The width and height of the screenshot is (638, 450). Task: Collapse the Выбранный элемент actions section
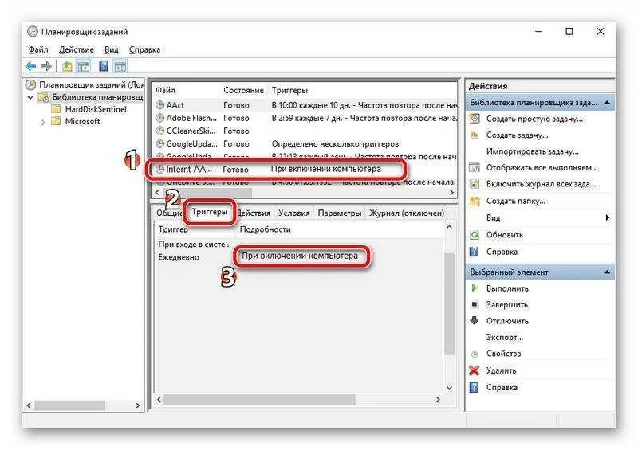[607, 272]
